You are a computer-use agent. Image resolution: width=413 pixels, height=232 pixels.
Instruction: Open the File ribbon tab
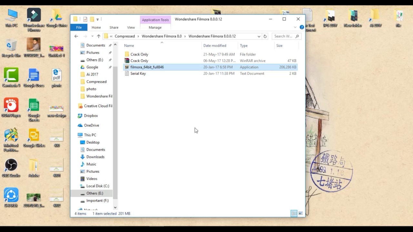pos(79,28)
